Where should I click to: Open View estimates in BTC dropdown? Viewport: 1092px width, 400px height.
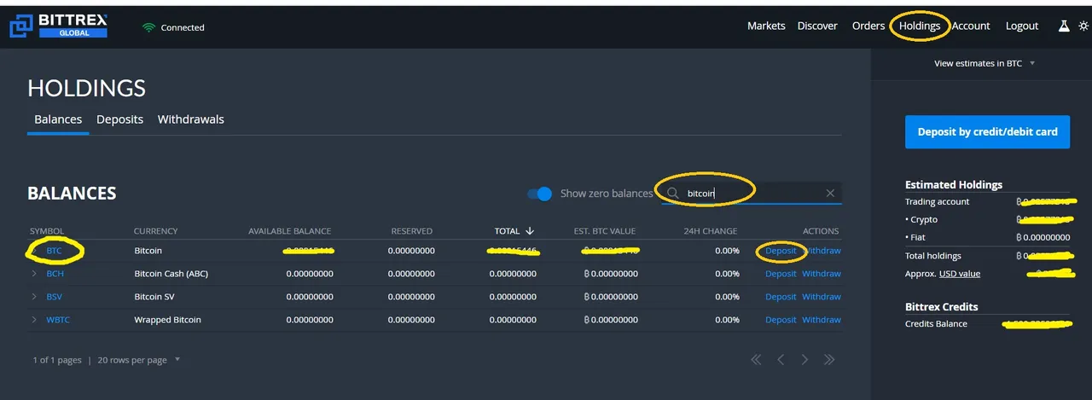point(984,63)
